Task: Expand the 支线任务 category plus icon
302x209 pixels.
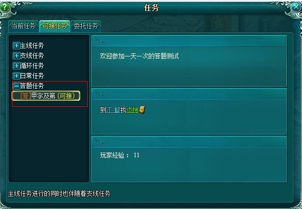Action: tap(16, 55)
